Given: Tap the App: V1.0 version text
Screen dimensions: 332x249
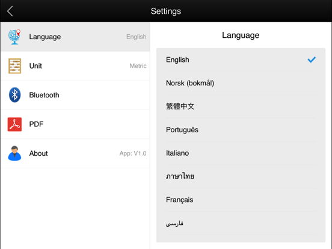Looking at the screenshot, I should [133, 153].
